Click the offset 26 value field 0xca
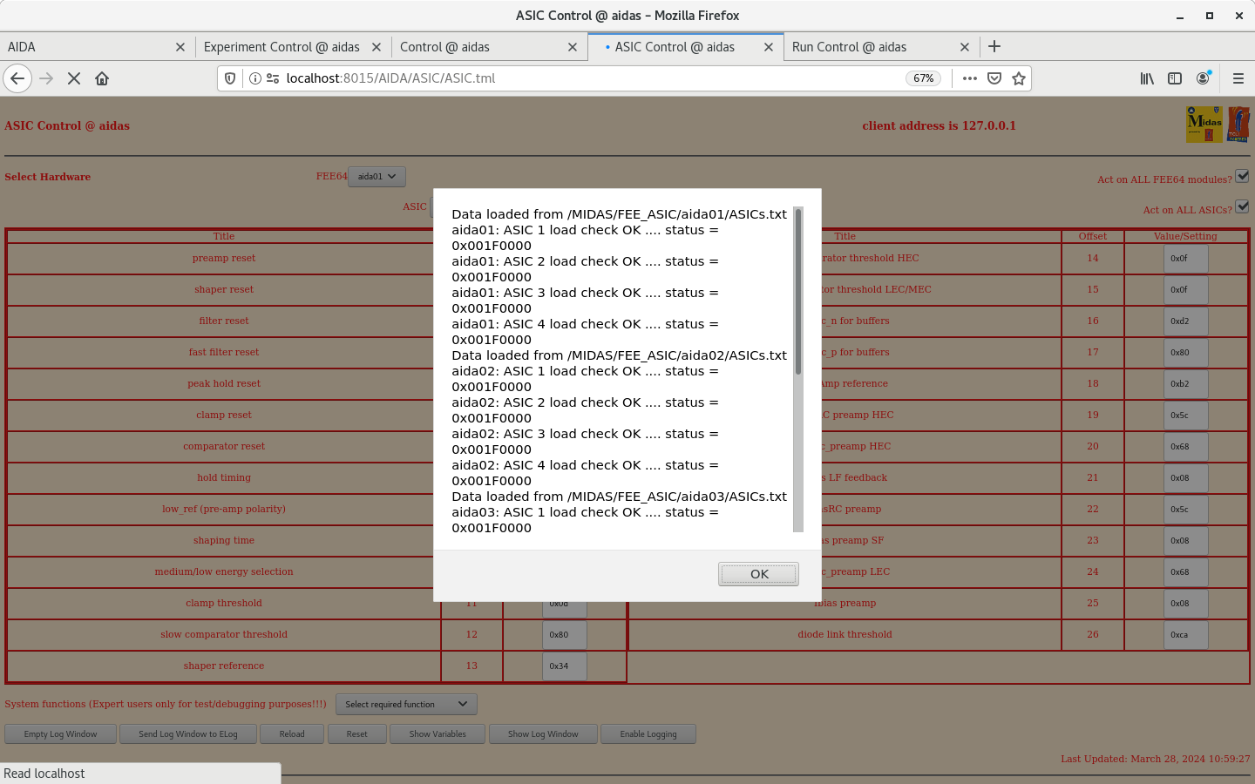 (1186, 635)
